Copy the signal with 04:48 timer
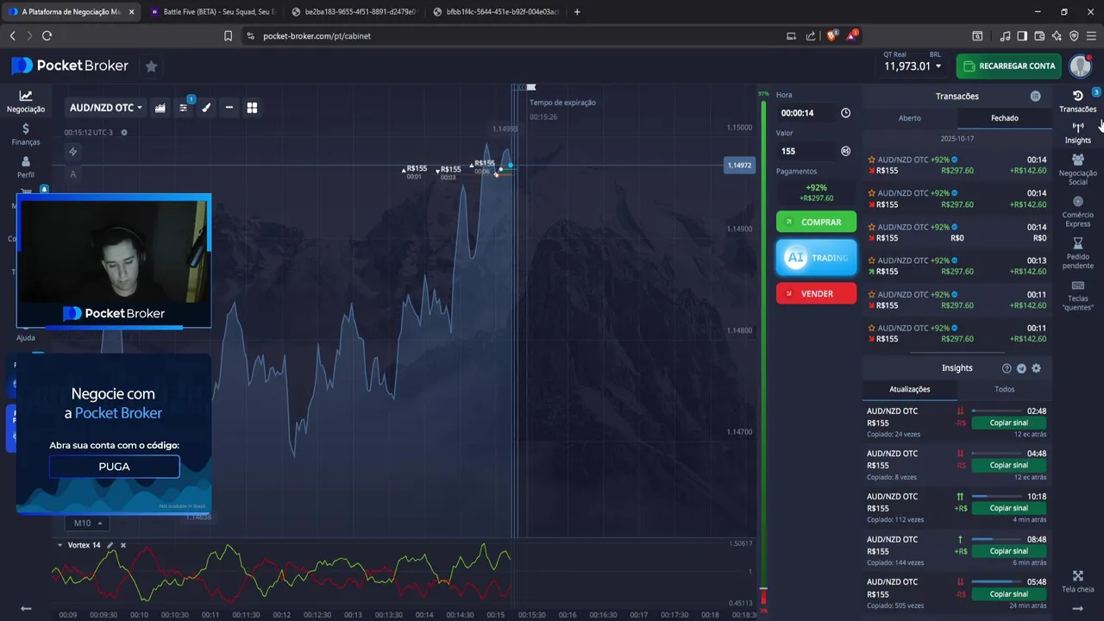 (1008, 465)
